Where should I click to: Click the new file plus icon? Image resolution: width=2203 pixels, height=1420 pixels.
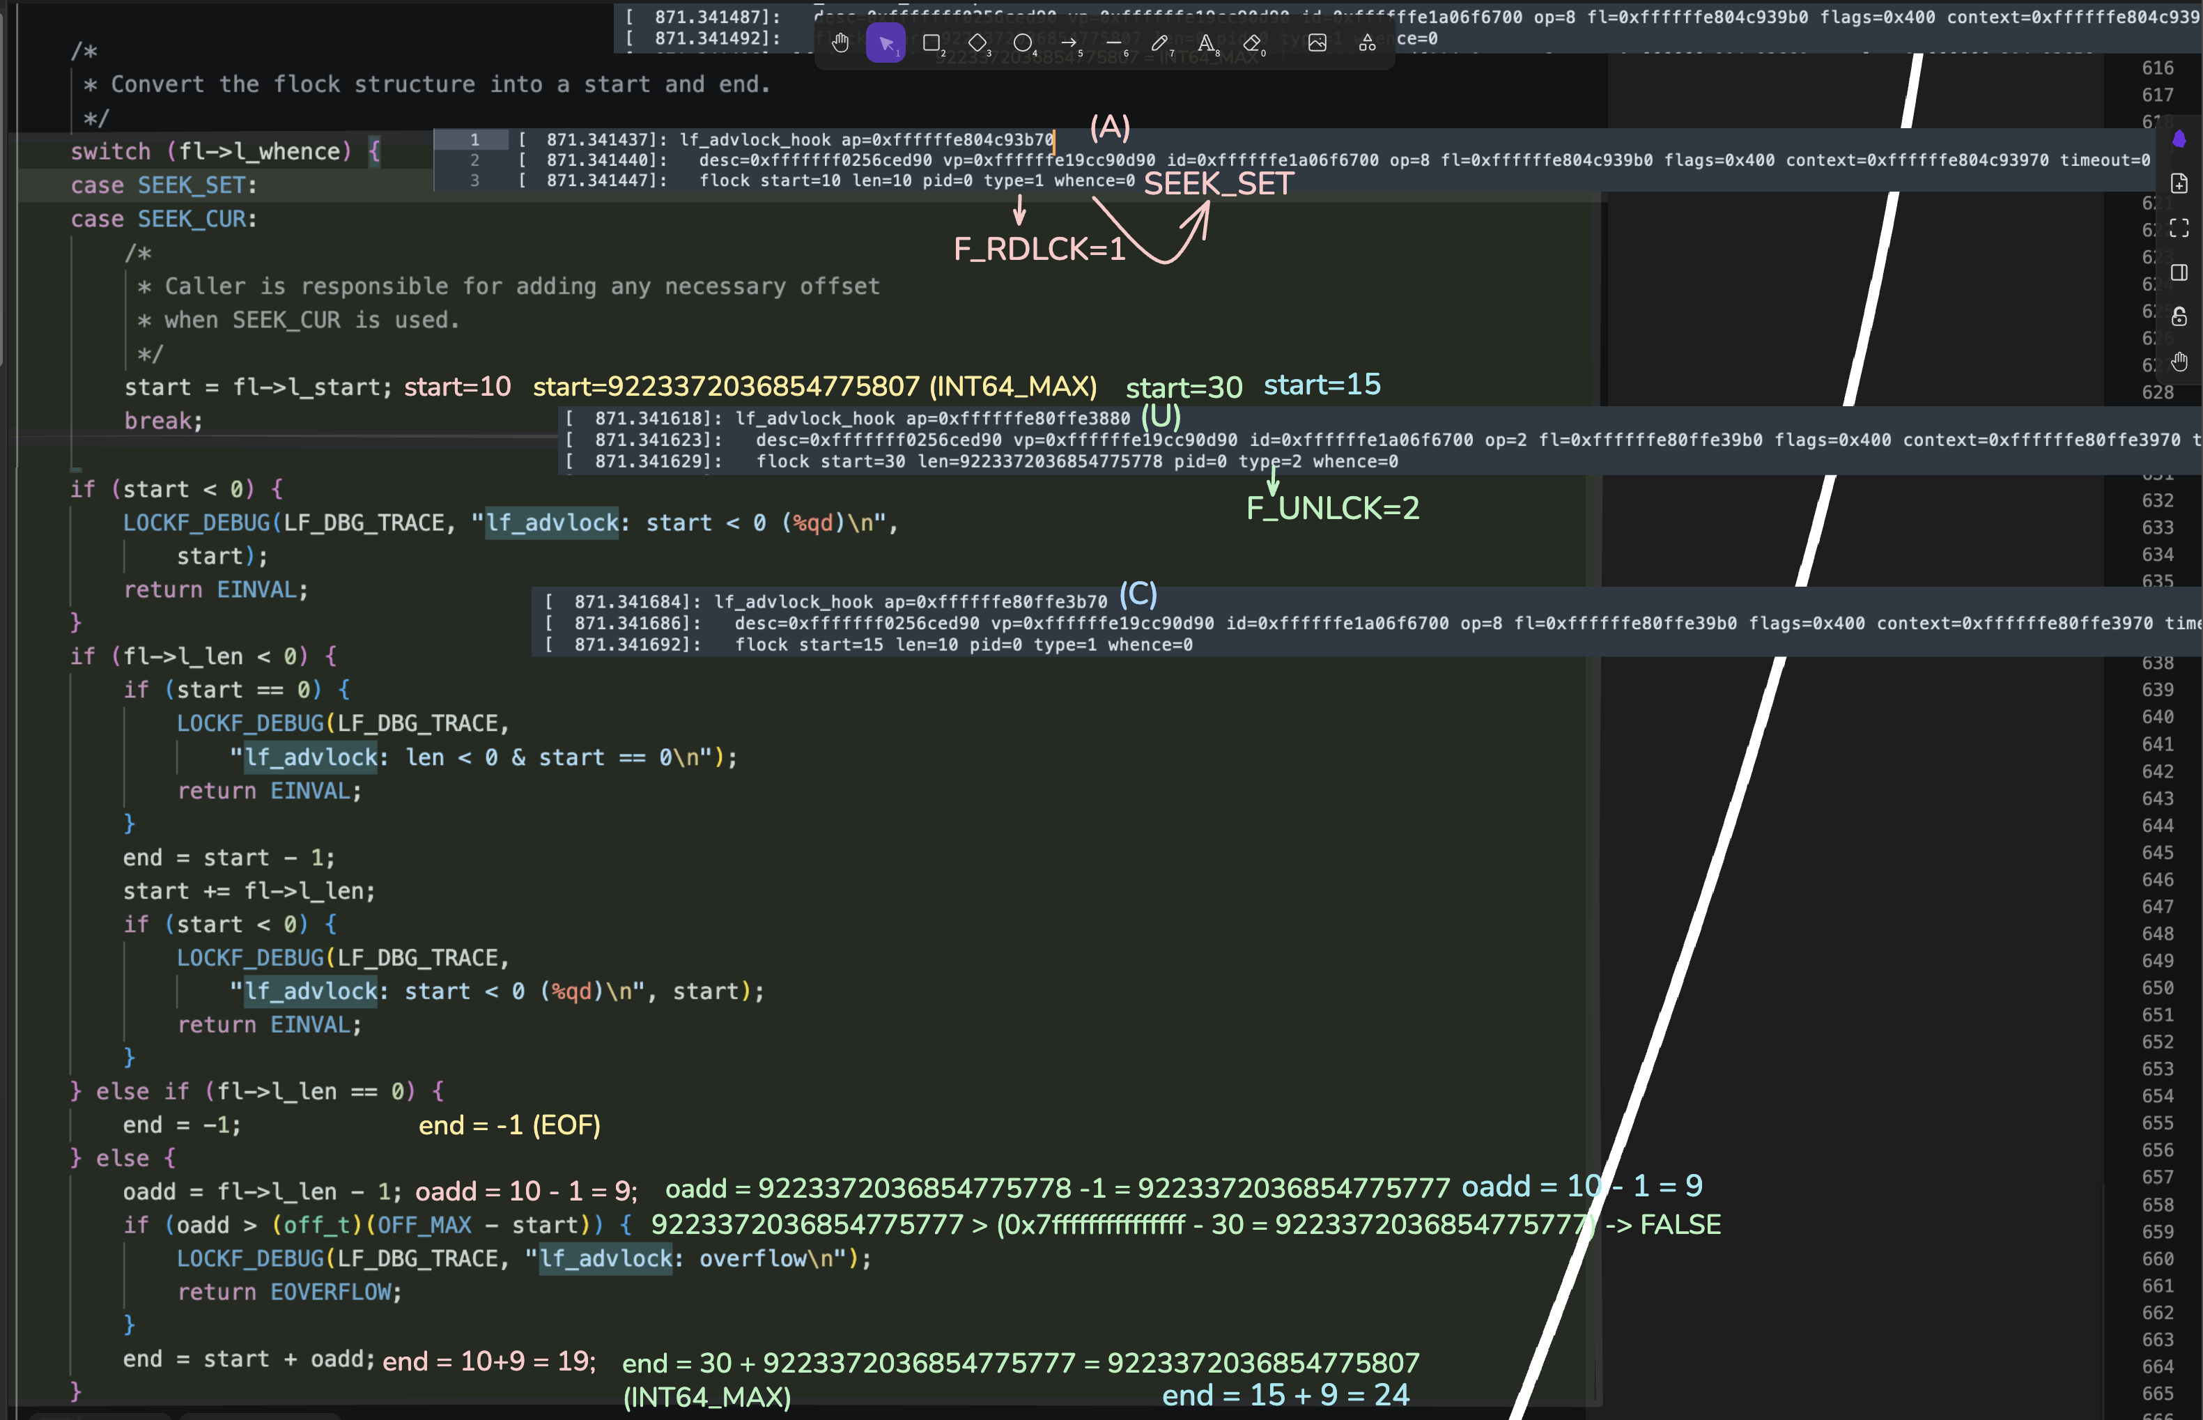point(2179,183)
